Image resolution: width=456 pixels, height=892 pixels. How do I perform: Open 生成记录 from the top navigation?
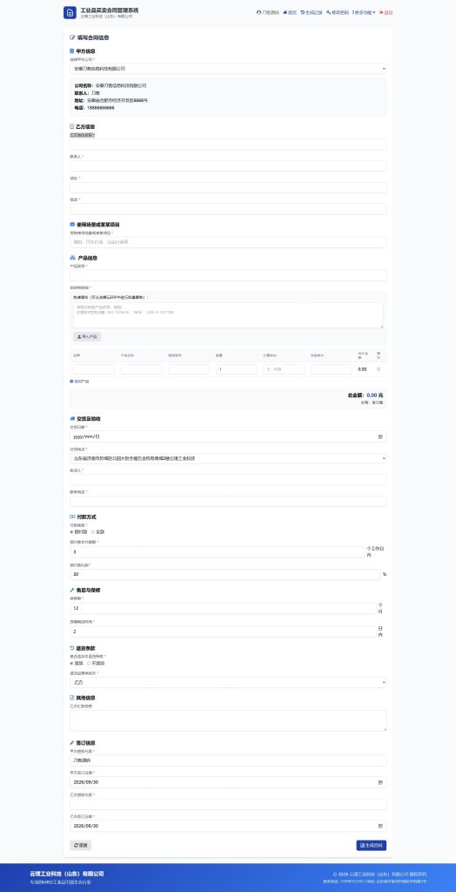point(312,12)
